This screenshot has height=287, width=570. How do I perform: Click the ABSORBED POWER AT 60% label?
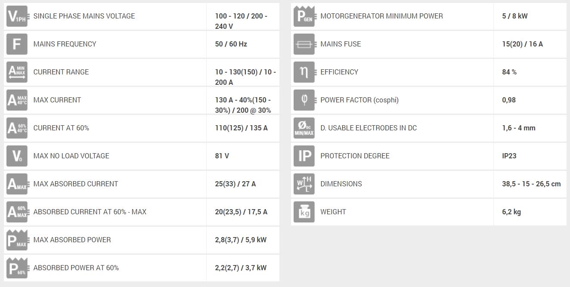point(76,268)
